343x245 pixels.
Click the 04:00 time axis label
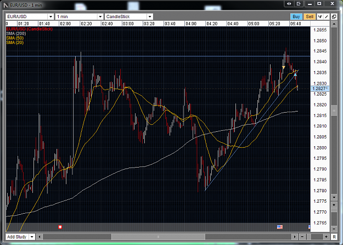[191, 24]
